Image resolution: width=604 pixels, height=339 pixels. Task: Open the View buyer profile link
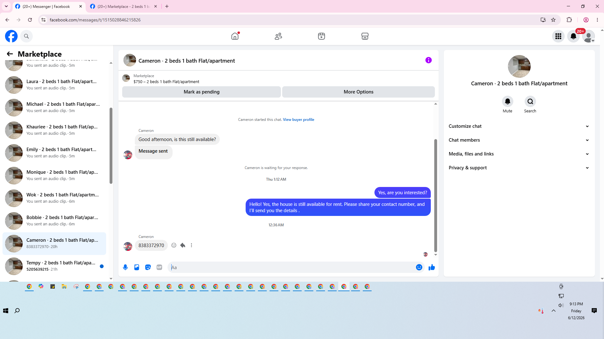[298, 120]
